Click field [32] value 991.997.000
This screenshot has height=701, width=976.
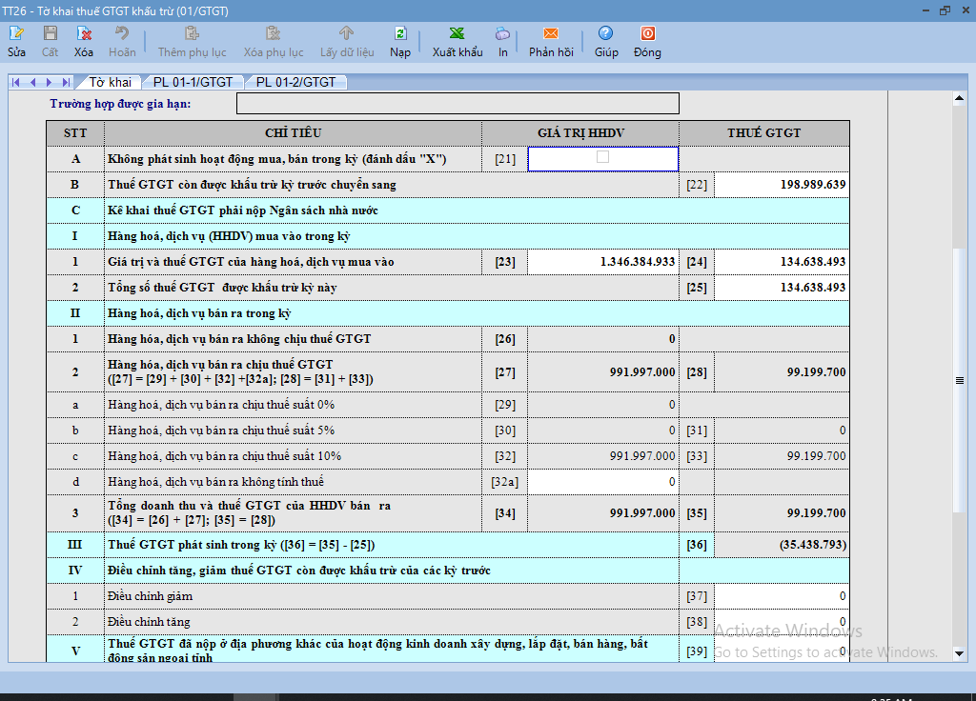tap(602, 456)
